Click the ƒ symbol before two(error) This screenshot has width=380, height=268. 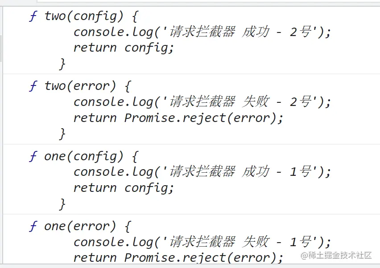[33, 86]
